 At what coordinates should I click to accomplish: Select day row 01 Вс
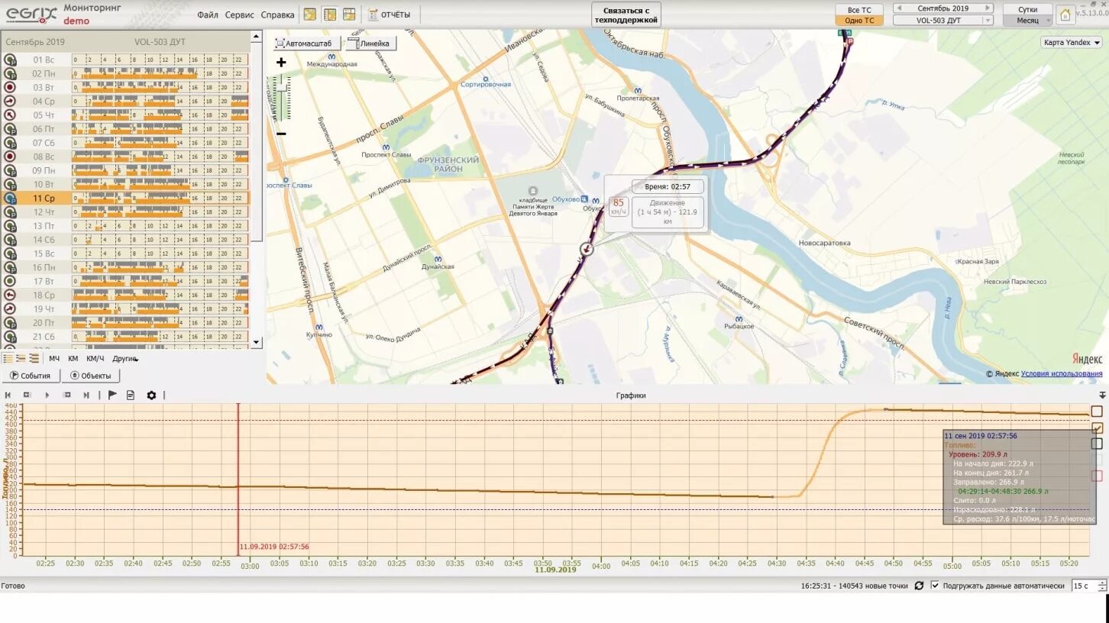[125, 60]
